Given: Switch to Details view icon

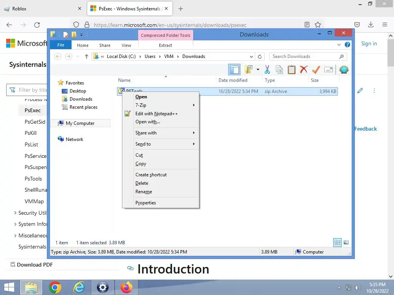Looking at the screenshot, I should point(337,242).
